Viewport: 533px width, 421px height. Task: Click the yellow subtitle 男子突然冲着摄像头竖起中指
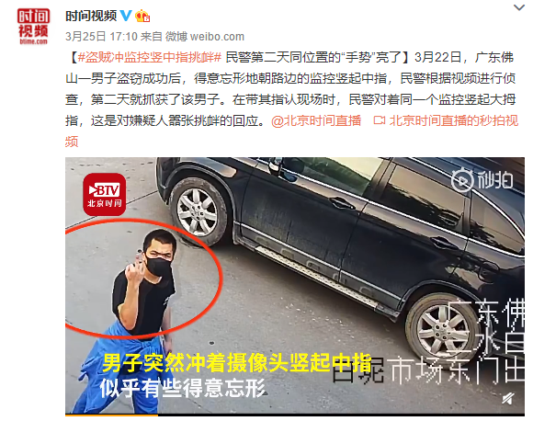[x=237, y=363]
